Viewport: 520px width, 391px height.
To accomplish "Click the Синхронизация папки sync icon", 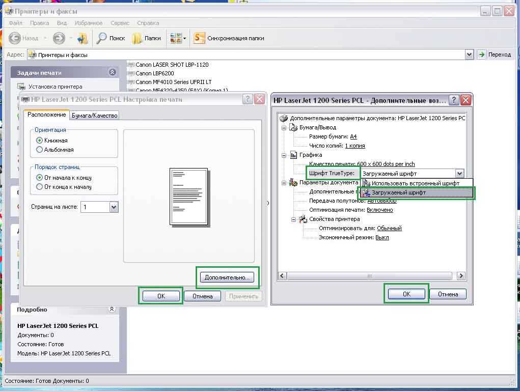I will coord(199,38).
